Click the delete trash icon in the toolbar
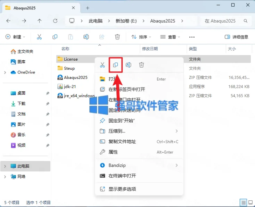This screenshot has height=207, width=255. click(117, 37)
